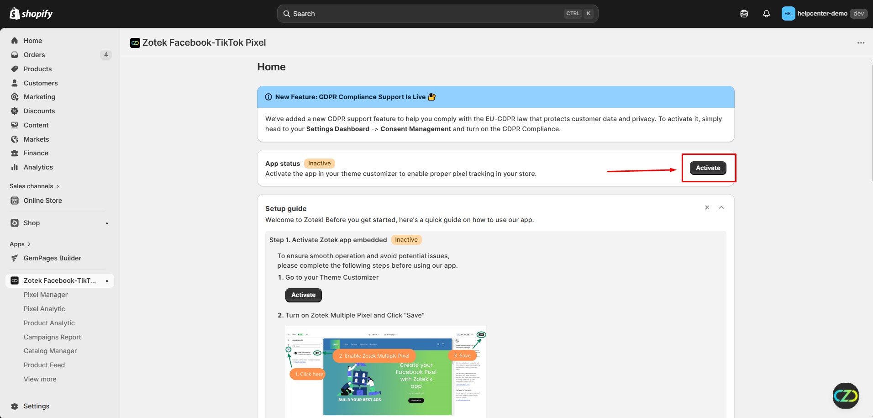
Task: Click the Online Store label
Action: pyautogui.click(x=43, y=201)
